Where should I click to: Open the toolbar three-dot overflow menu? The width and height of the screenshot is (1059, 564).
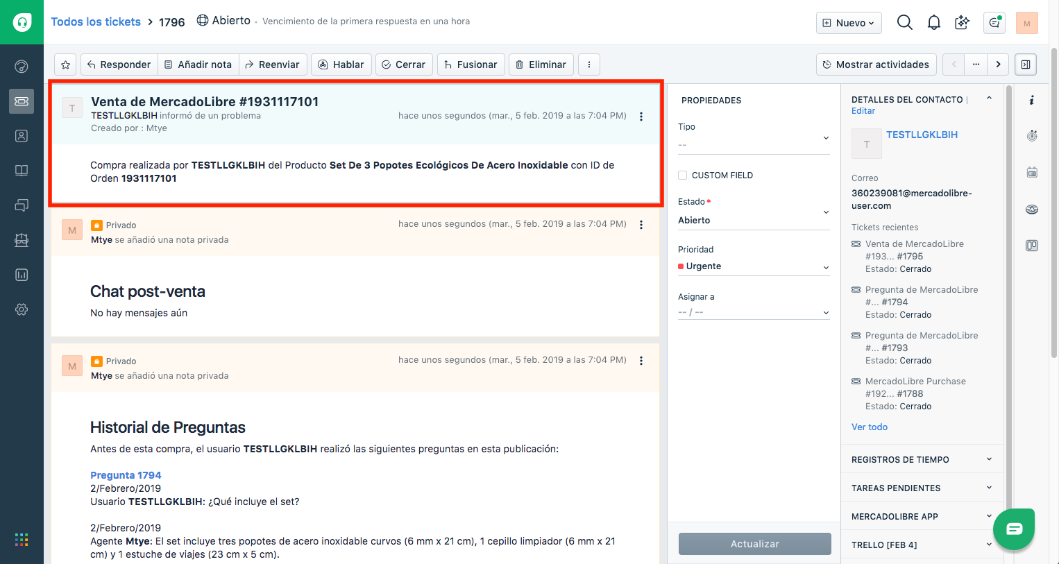point(589,65)
